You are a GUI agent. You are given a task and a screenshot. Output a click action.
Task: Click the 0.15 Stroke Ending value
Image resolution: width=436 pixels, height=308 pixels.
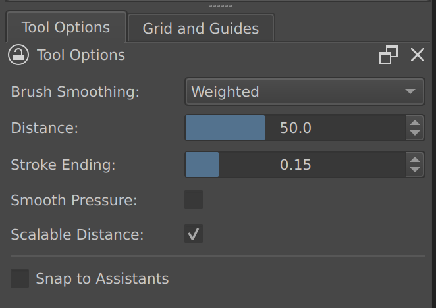point(296,165)
